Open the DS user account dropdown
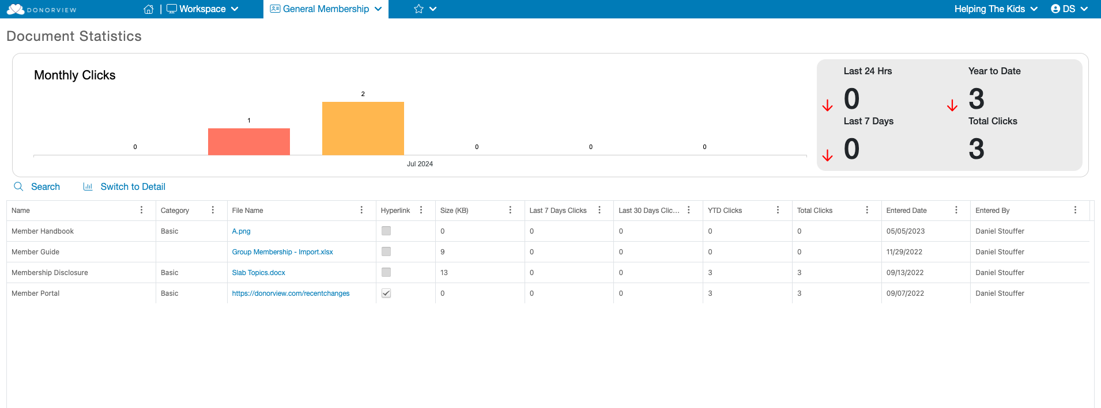Screen dimensions: 1101x408 (1069, 9)
